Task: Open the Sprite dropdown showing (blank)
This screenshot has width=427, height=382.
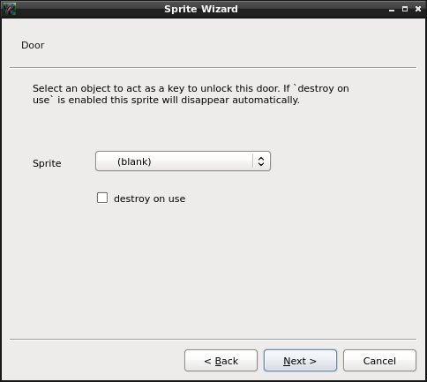Action: point(183,161)
